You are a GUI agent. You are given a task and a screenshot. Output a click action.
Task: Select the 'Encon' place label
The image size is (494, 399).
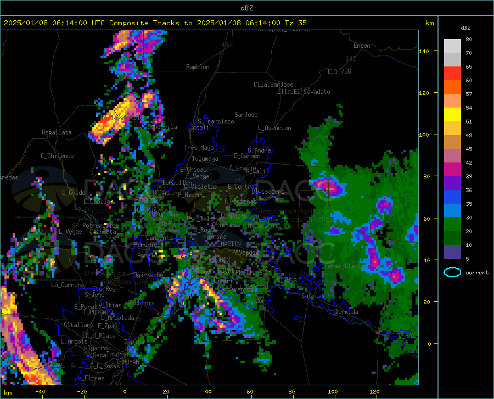tap(362, 46)
